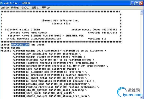The image size is (144, 99).
Task: Click NX14100N_solid_modeling text
Action: click(66, 90)
